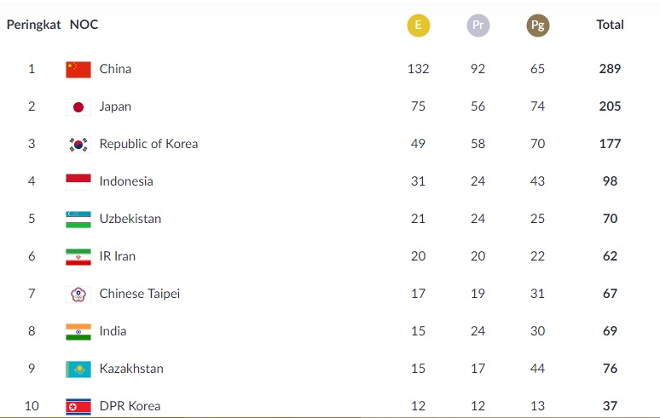This screenshot has height=418, width=660.
Task: Click the silver medal Pr icon
Action: point(478,26)
